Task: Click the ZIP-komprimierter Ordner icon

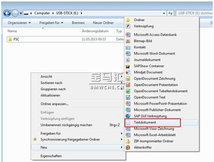Action: click(x=128, y=141)
